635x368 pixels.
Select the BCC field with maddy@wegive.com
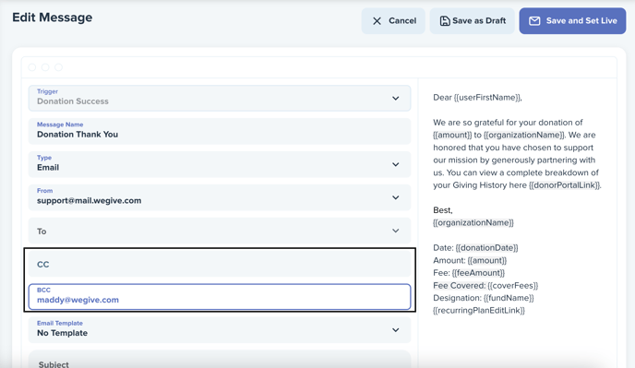point(220,297)
